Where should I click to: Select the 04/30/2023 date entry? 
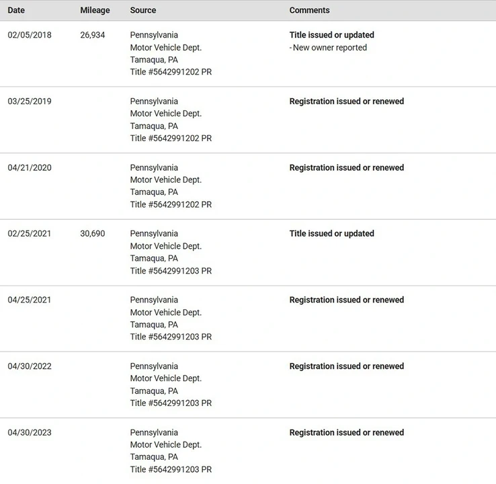click(30, 432)
